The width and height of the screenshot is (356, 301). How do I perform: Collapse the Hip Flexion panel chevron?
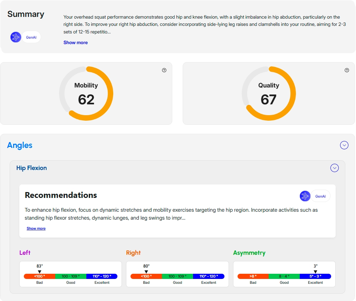click(334, 168)
